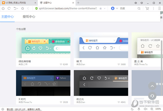Reload the page with the refresh icon
This screenshot has height=111, width=163.
point(9,8)
